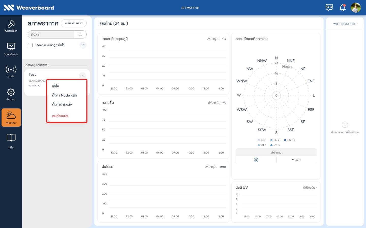
Task: Toggle the >3-6 wind legend item
Action: (262, 145)
